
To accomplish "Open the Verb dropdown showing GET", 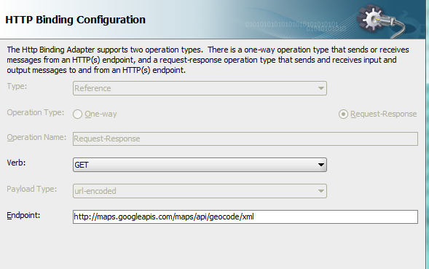I will coord(200,165).
